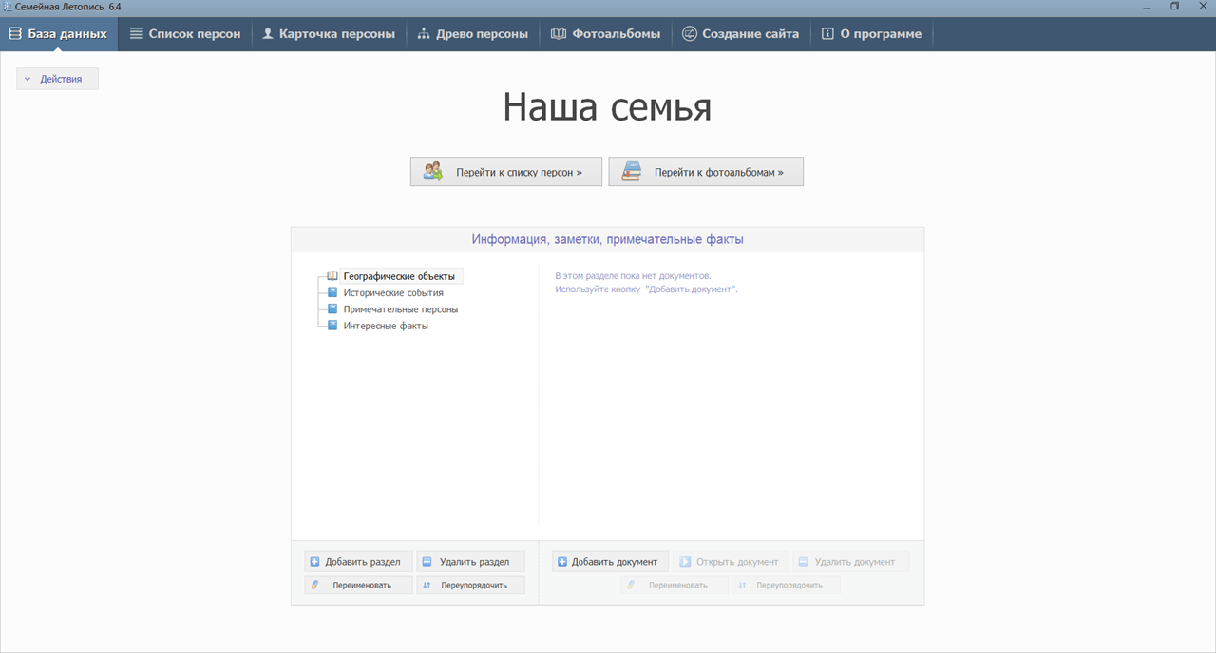Click document Переименовать button on right

[x=674, y=585]
